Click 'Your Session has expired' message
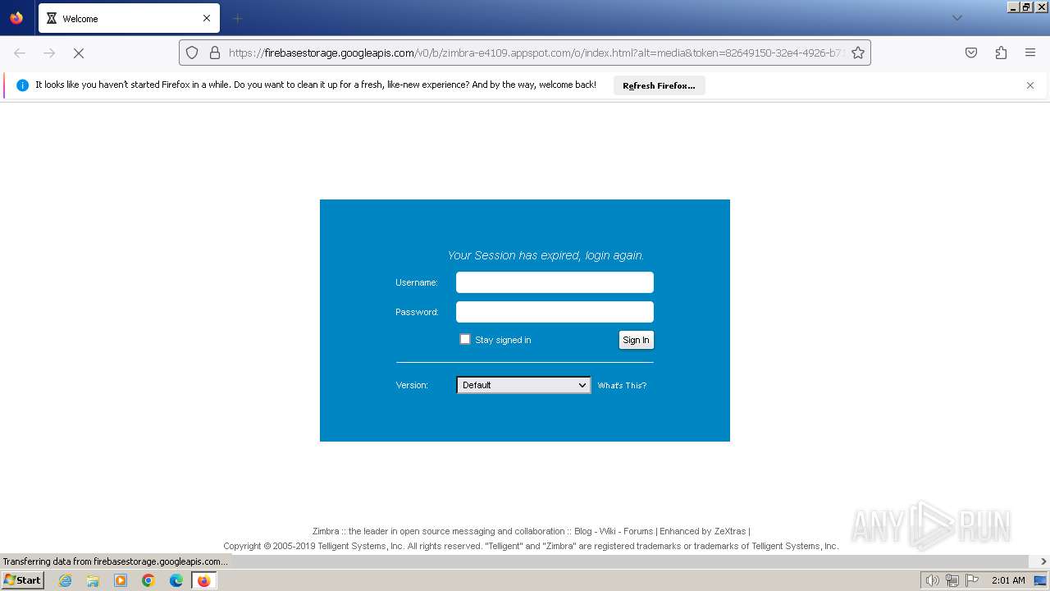Image resolution: width=1050 pixels, height=591 pixels. tap(546, 255)
